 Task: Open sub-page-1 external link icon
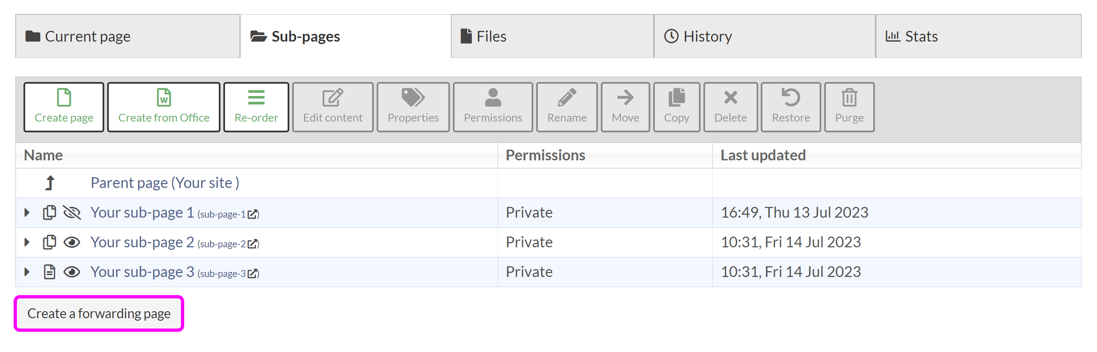pos(253,214)
